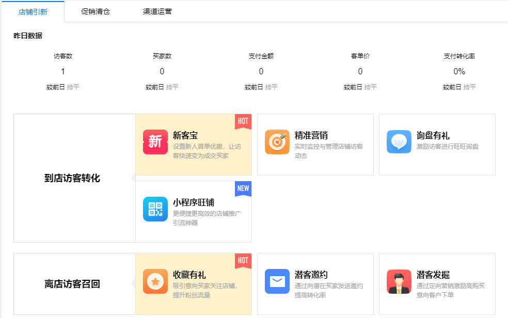Open the 潜客邀约 title link
Image resolution: width=508 pixels, height=318 pixels.
click(311, 275)
